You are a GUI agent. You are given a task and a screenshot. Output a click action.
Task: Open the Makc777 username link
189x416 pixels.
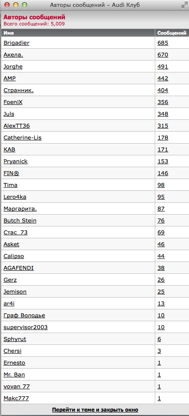coord(16,398)
